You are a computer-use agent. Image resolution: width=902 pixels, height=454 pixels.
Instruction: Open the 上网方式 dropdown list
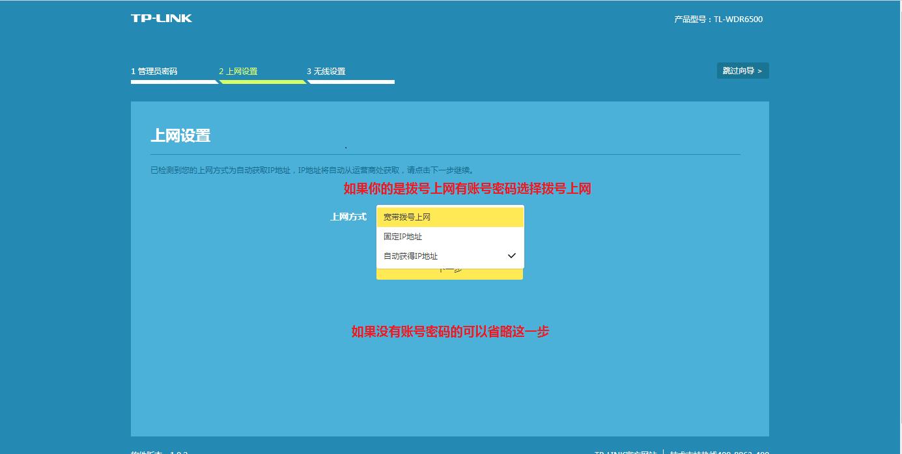point(449,217)
